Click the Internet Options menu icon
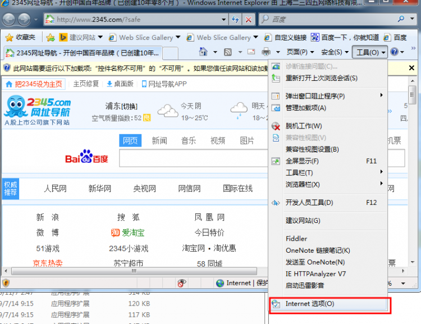Image resolution: width=421 pixels, height=324 pixels. point(276,304)
